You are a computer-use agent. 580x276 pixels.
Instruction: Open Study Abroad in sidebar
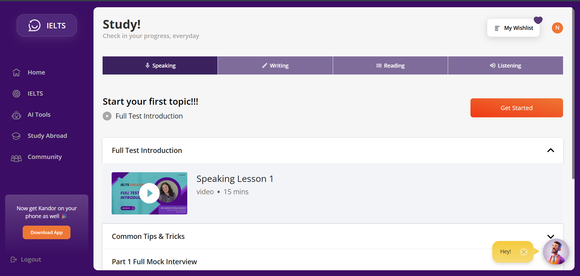click(x=47, y=136)
